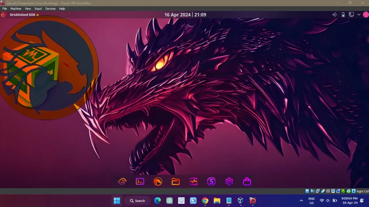
Task: Open the Windows clock and calendar
Action: pos(349,201)
